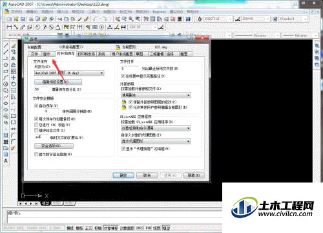Viewport: 323px width, 233px height.
Task: Toggle 允许其他用户参照编辑当前图形 checkbox
Action: [130, 107]
